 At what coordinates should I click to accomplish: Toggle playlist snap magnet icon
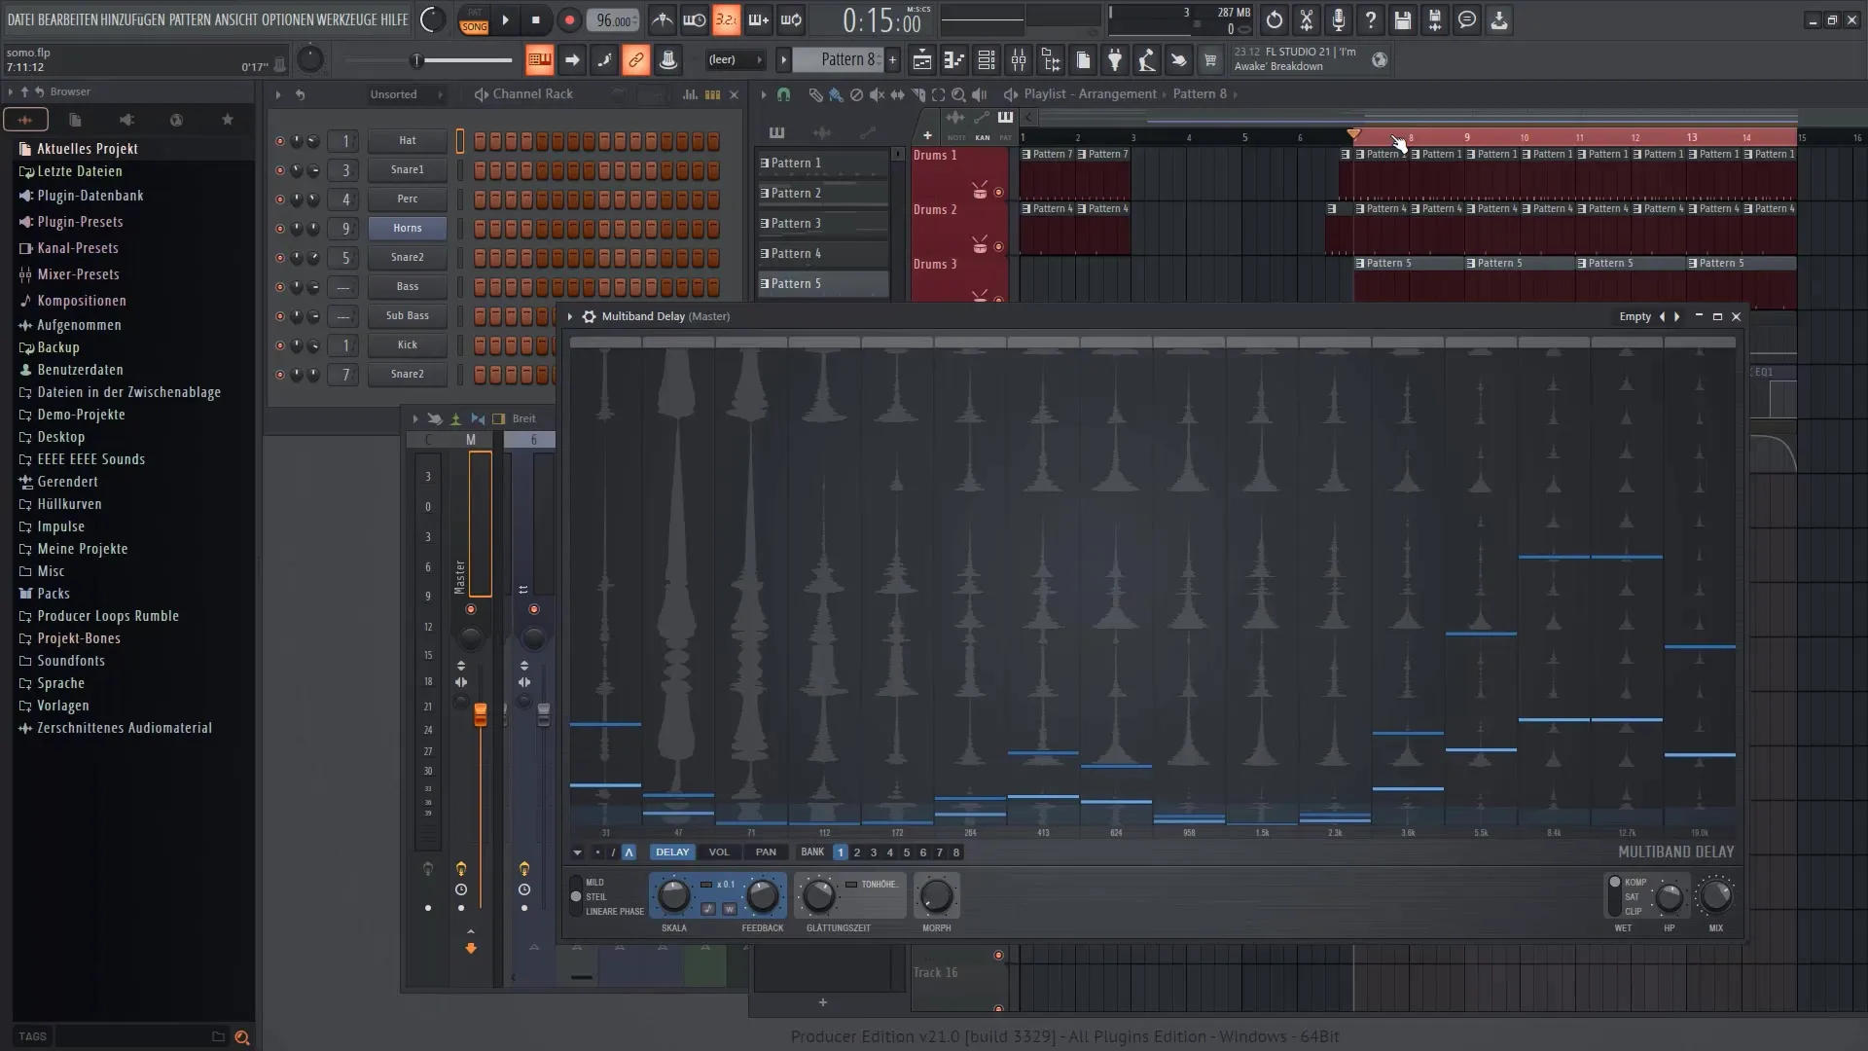click(x=783, y=94)
